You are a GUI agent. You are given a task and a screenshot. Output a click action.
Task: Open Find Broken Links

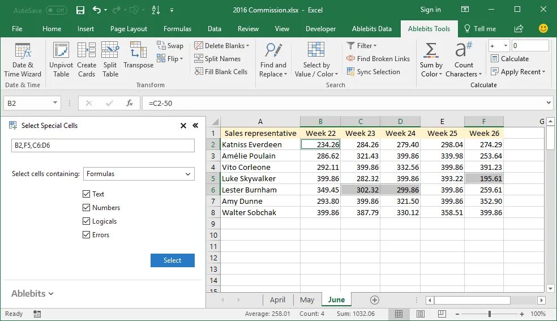pos(378,58)
